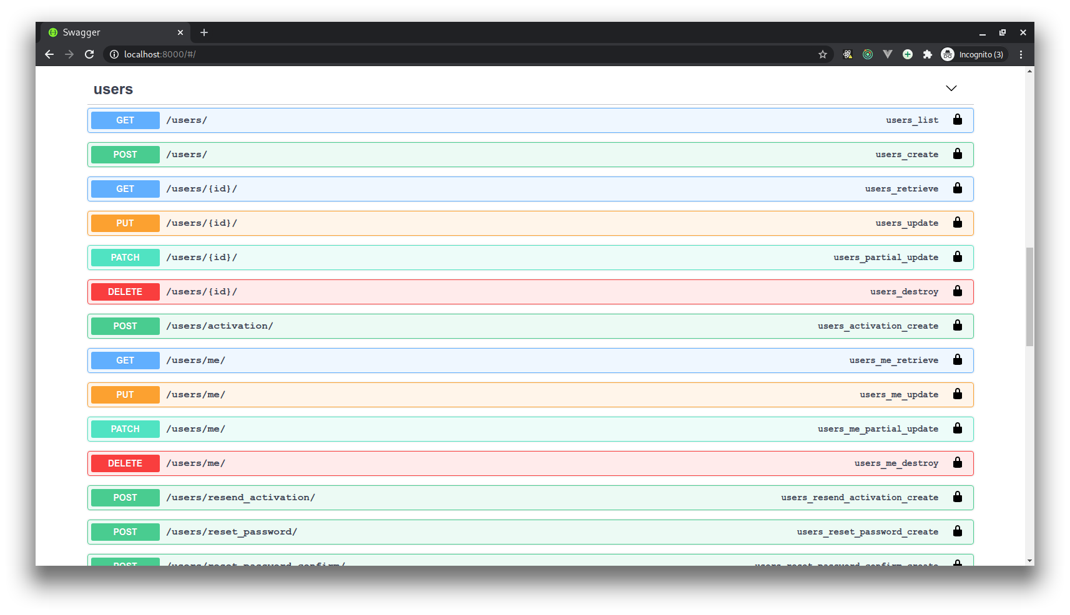The height and width of the screenshot is (615, 1070).
Task: Open the Chrome three-dot menu
Action: tap(1021, 54)
